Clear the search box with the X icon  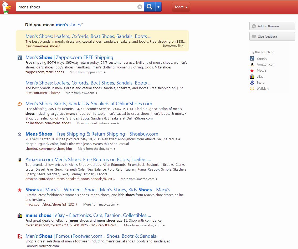tap(140, 7)
